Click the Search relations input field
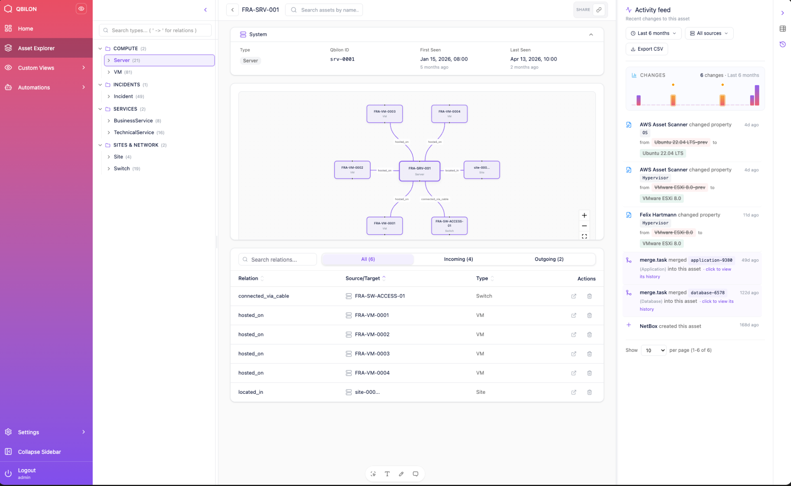Viewport: 791px width, 486px height. 278,260
